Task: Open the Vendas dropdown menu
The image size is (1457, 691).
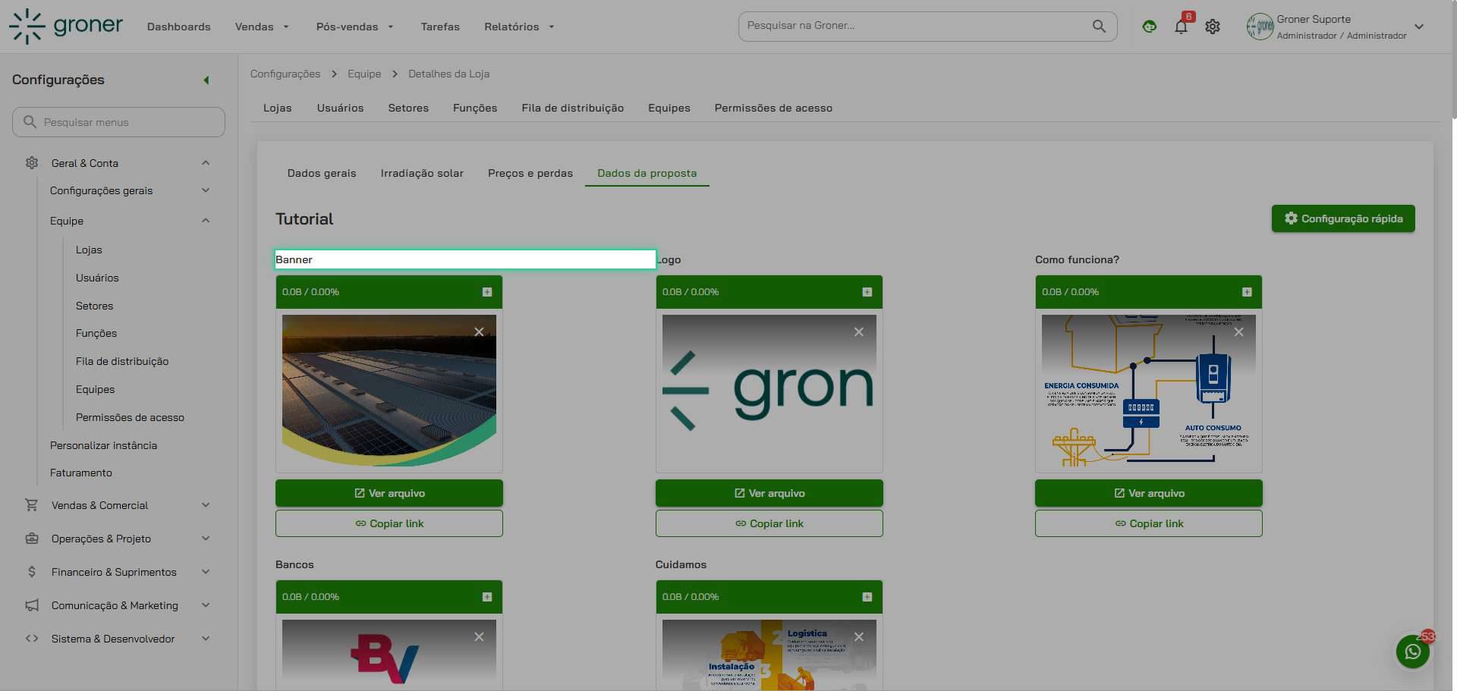Action: (x=262, y=27)
